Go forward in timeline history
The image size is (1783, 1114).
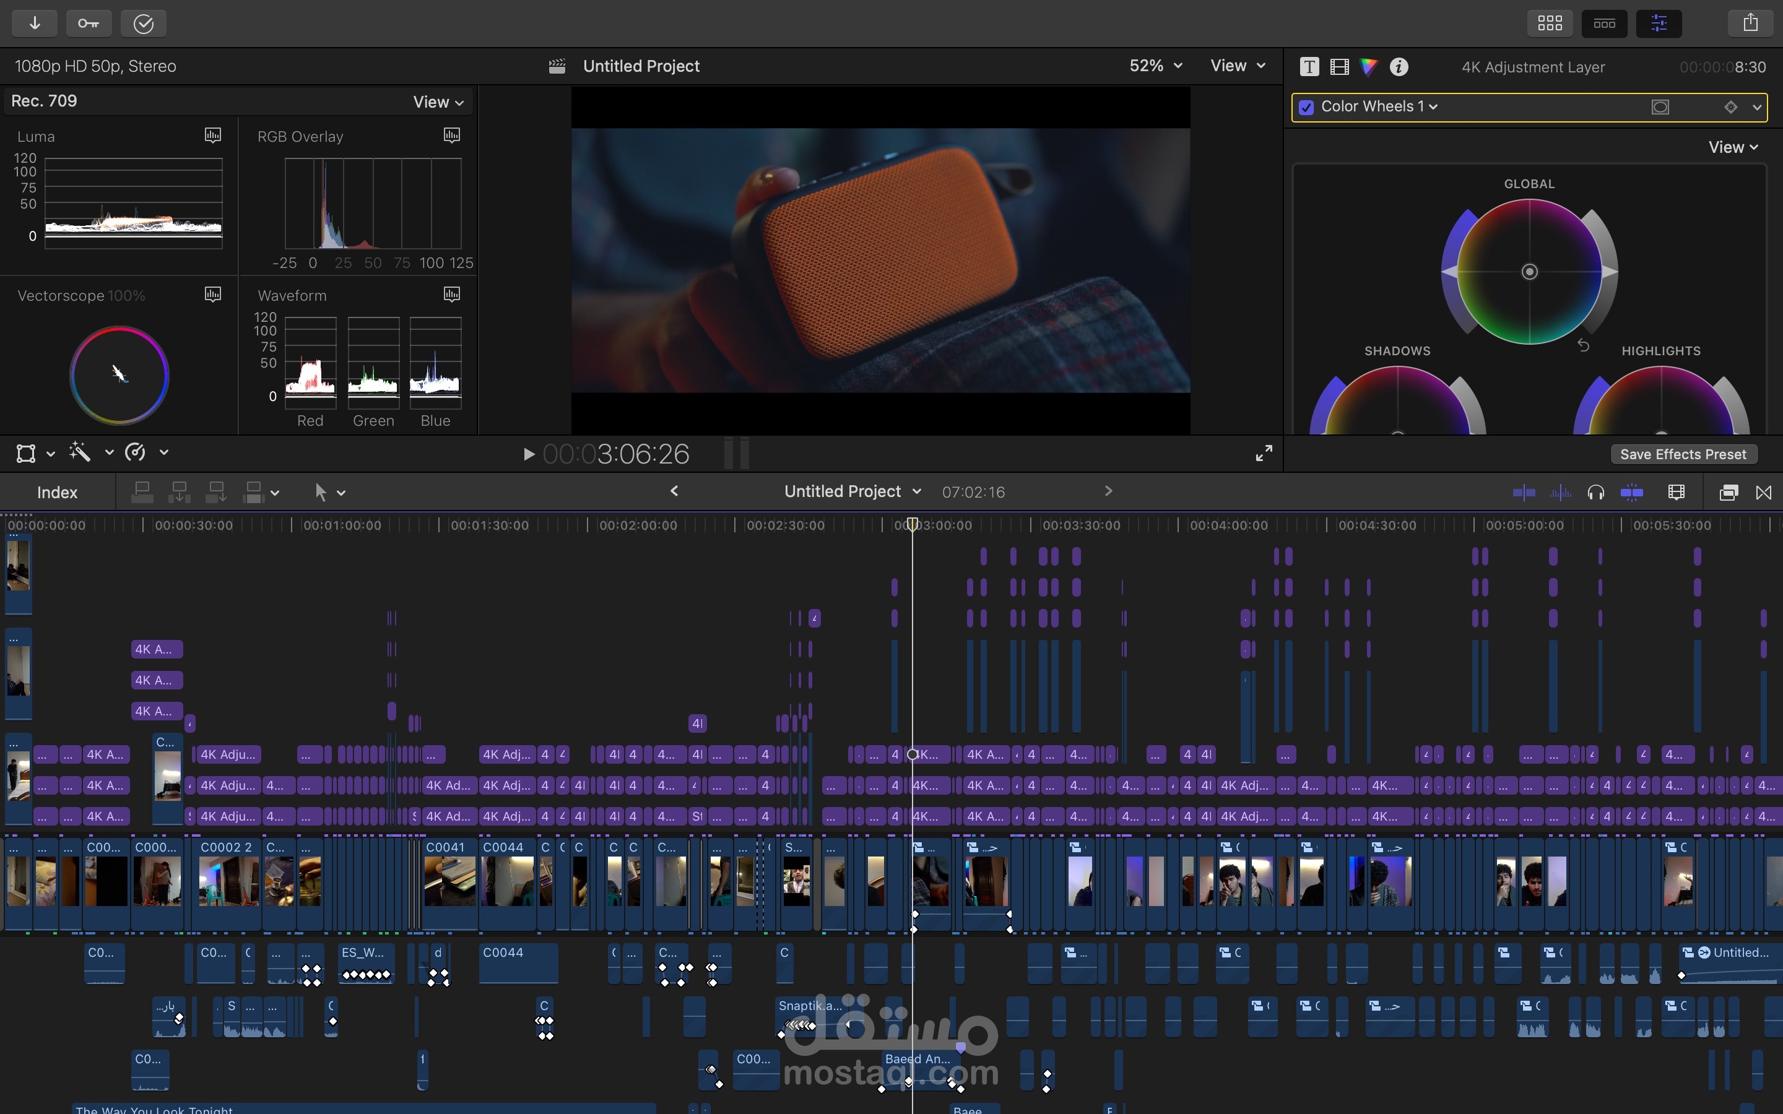1108,491
